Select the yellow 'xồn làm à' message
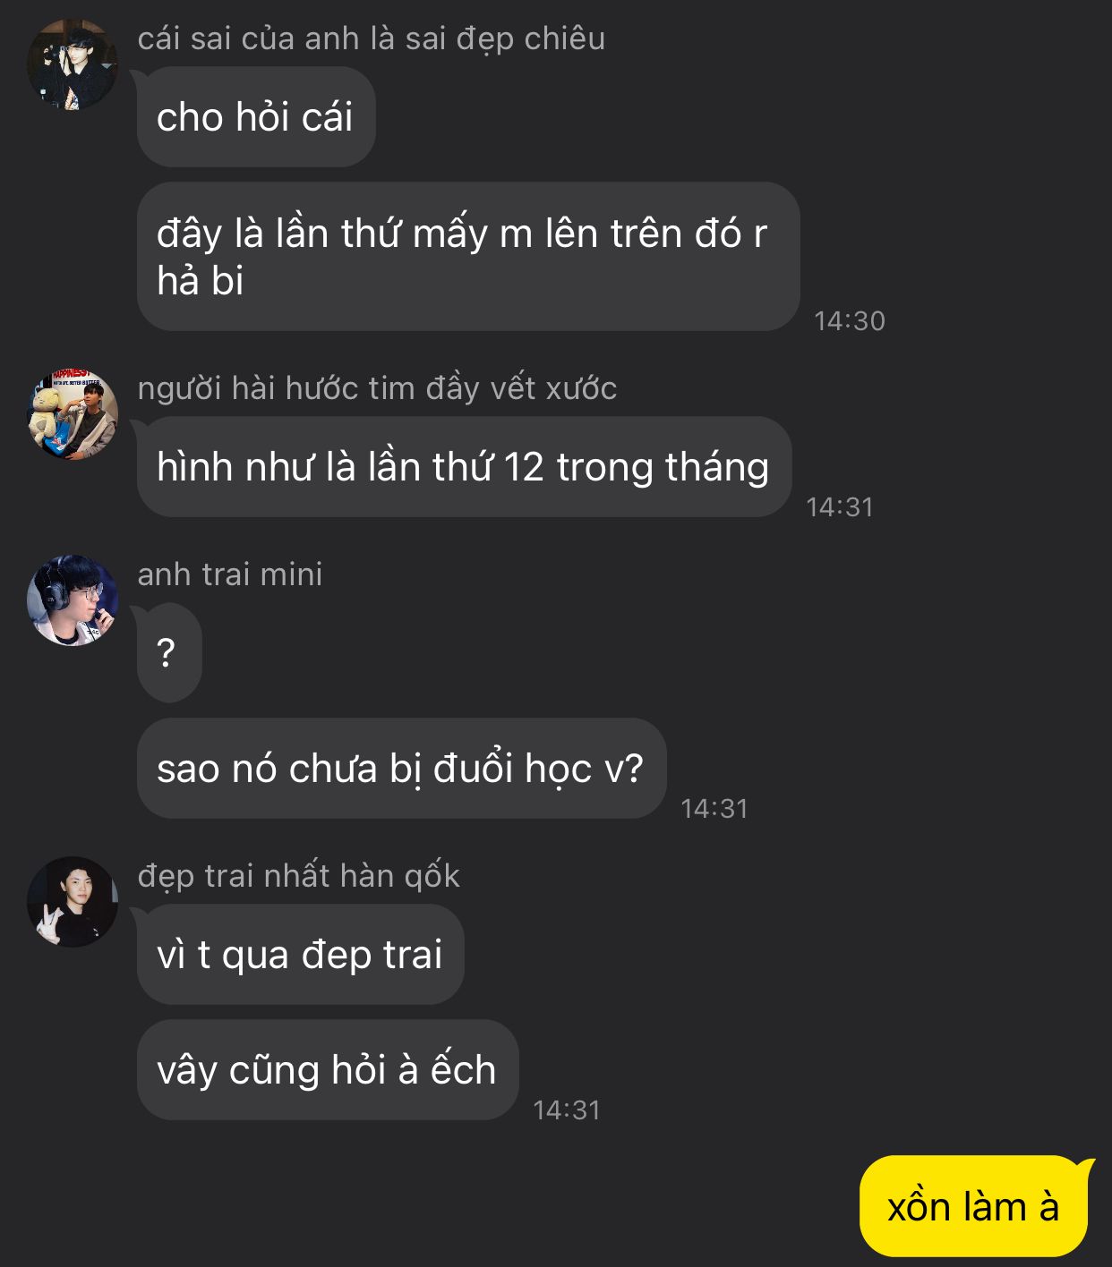Viewport: 1112px width, 1267px height. pyautogui.click(x=975, y=1206)
